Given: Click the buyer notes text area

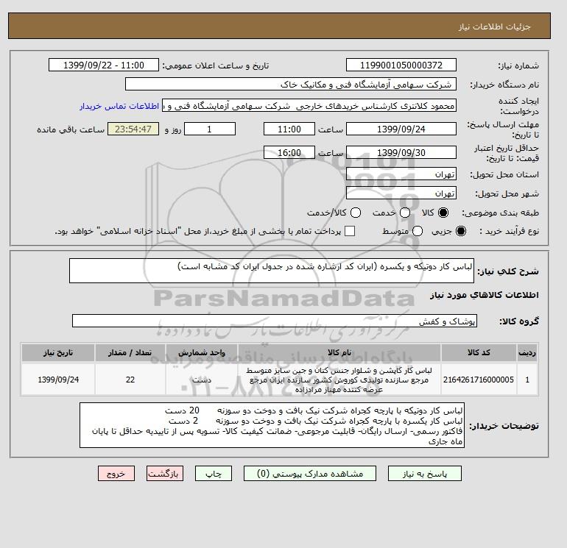Looking at the screenshot, I should [x=272, y=425].
